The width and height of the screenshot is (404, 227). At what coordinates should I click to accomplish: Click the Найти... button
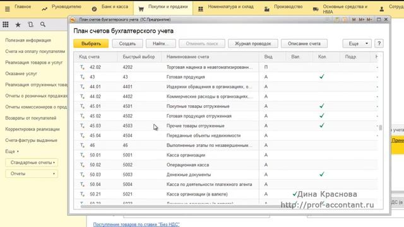click(161, 44)
